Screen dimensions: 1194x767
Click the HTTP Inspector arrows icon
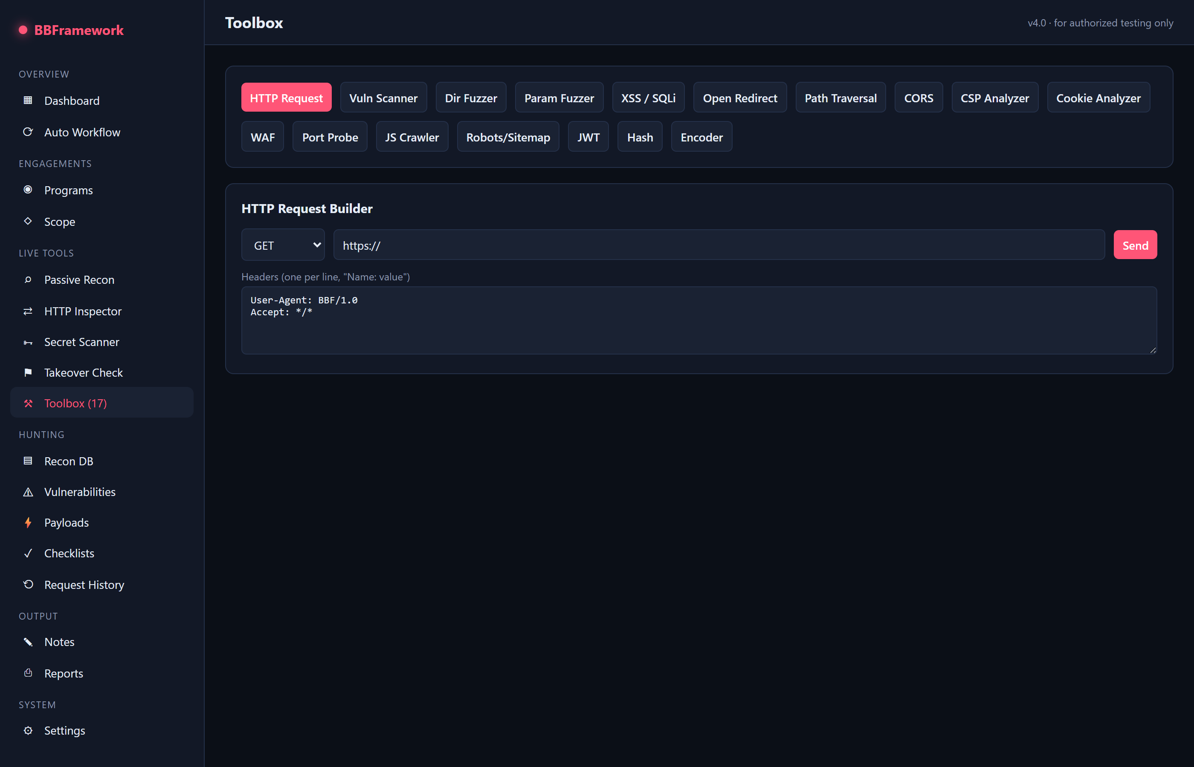tap(28, 311)
